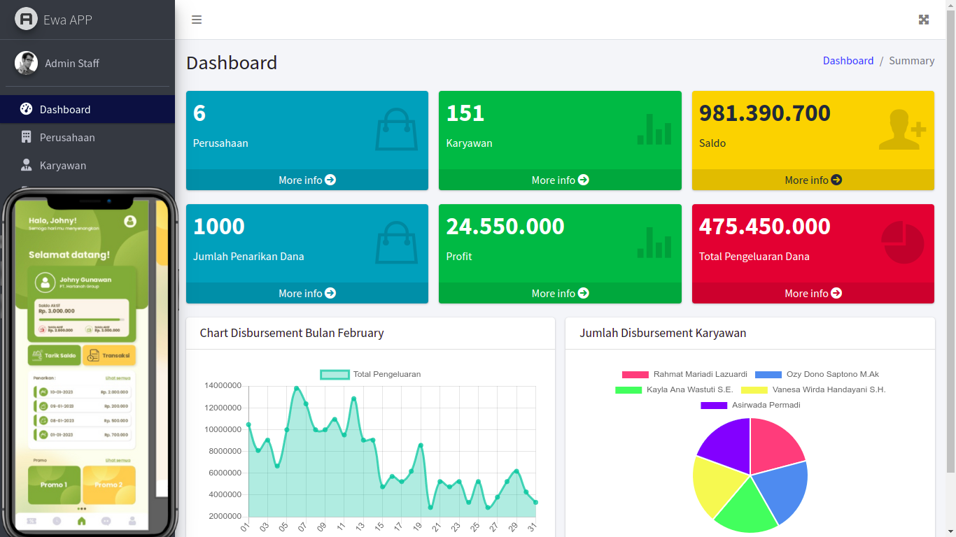The width and height of the screenshot is (956, 537).
Task: Toggle the Total Pengeluaran legend swatch in the line chart
Action: coord(335,375)
